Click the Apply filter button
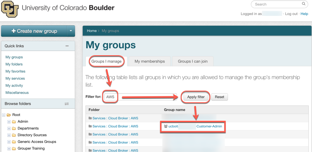Viewport: 312px width, 152px height. coord(196,97)
